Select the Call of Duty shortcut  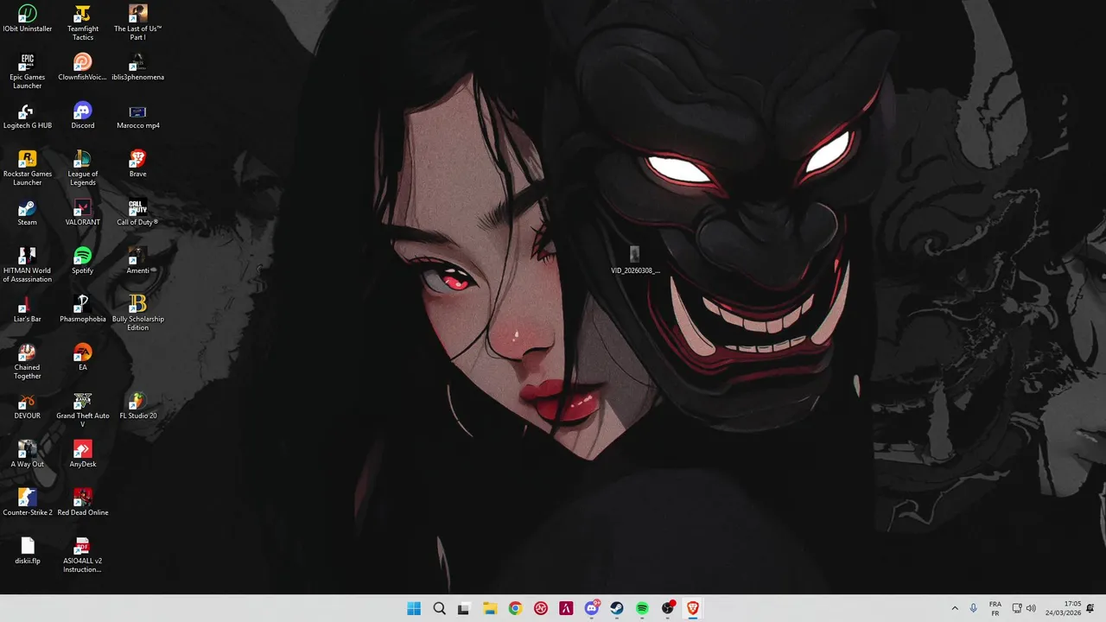click(138, 213)
